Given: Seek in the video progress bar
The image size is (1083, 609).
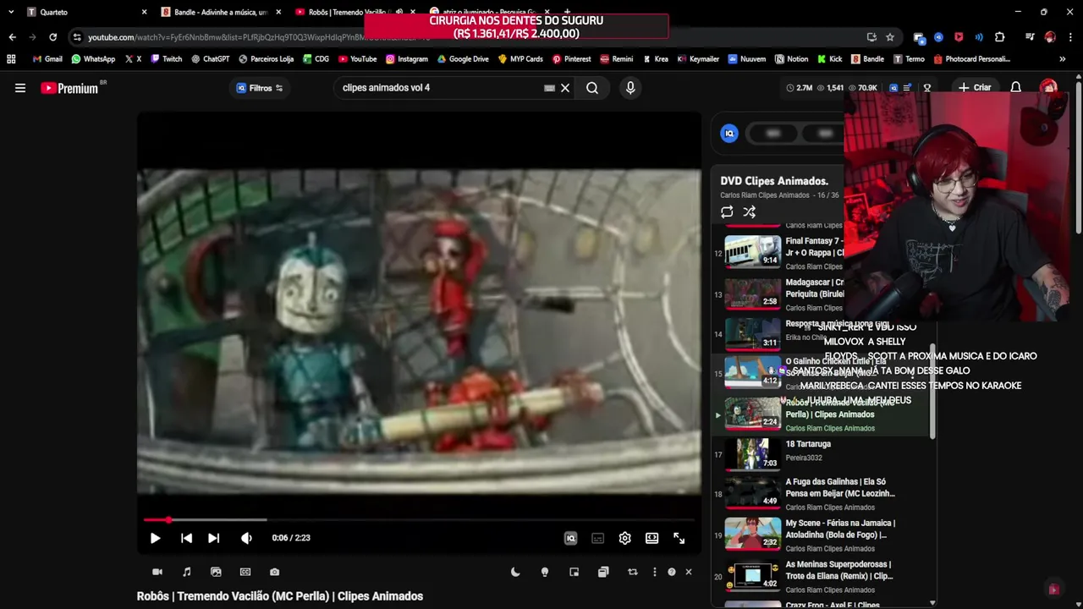Looking at the screenshot, I should point(419,520).
